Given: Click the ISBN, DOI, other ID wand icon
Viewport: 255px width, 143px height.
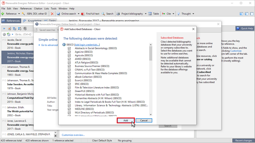Looking at the screenshot, I should pyautogui.click(x=23, y=14).
